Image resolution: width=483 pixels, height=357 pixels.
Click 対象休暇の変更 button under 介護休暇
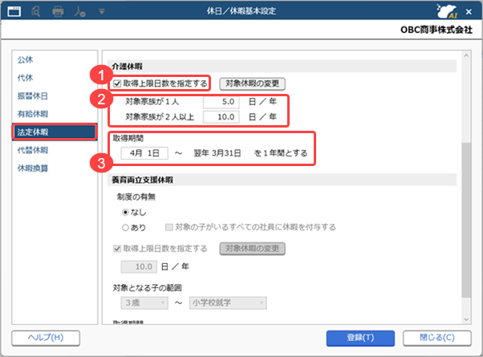252,83
